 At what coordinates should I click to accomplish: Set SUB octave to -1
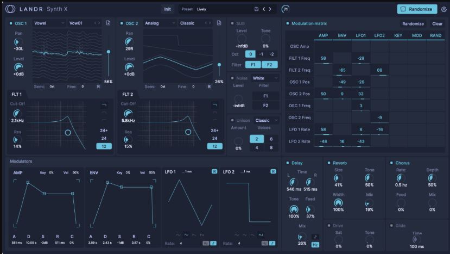point(261,54)
